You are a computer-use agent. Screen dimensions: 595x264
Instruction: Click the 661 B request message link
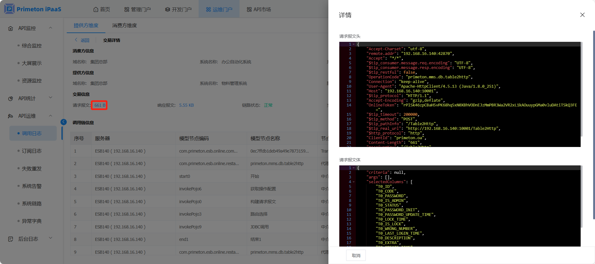pyautogui.click(x=99, y=105)
